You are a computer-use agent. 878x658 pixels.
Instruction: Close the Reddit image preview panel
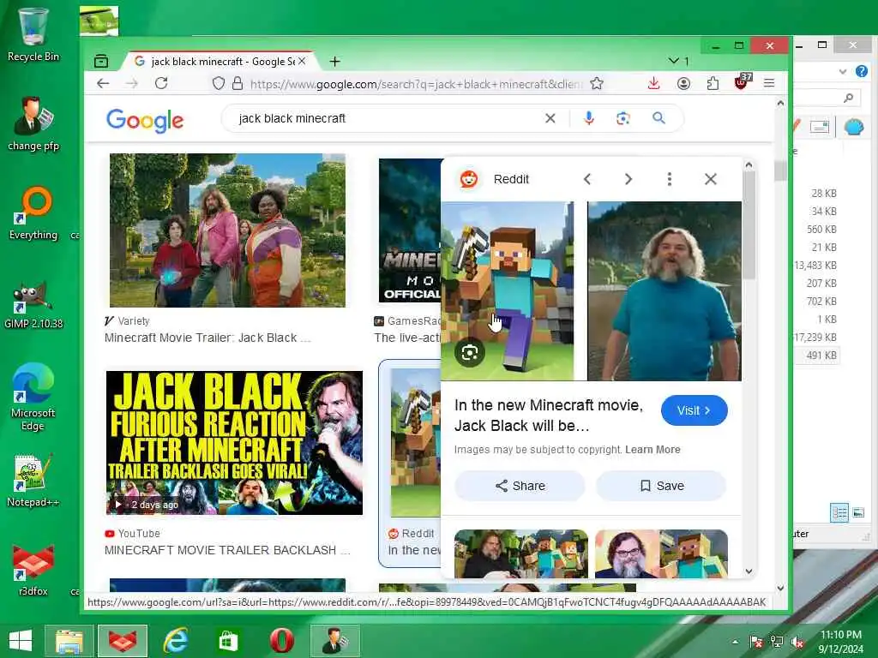711,179
